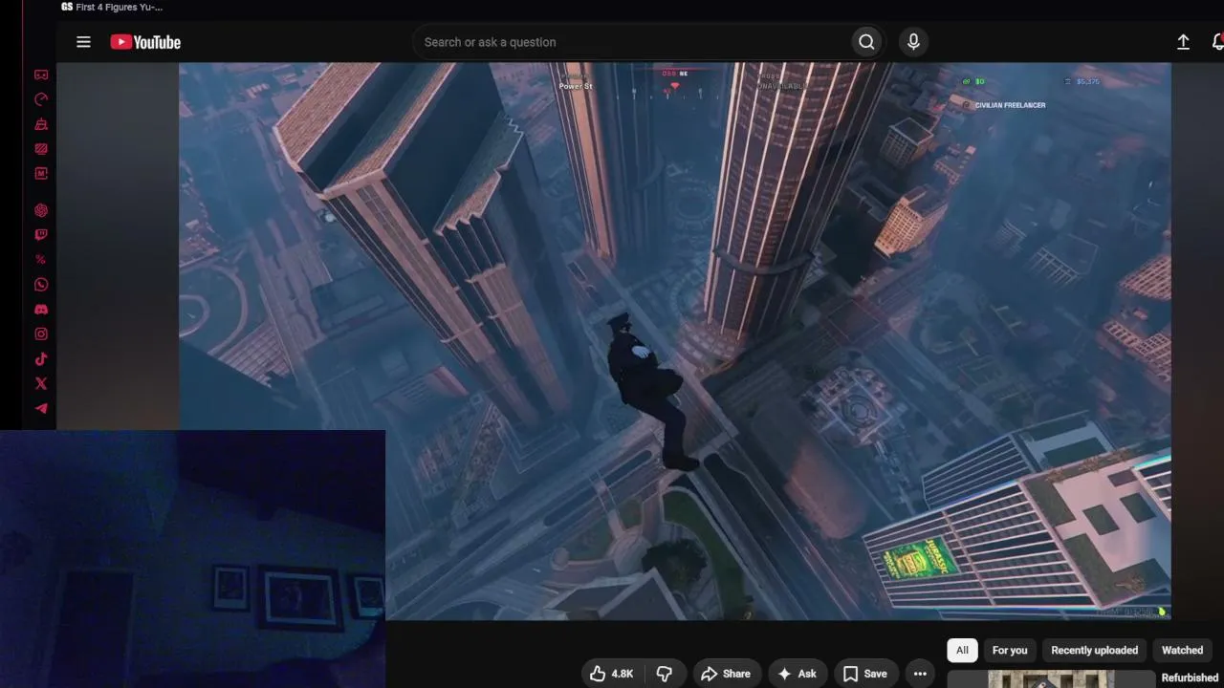Select the All filter chip

(x=962, y=650)
